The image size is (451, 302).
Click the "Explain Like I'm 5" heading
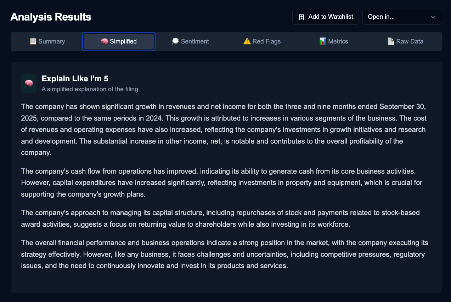[75, 79]
